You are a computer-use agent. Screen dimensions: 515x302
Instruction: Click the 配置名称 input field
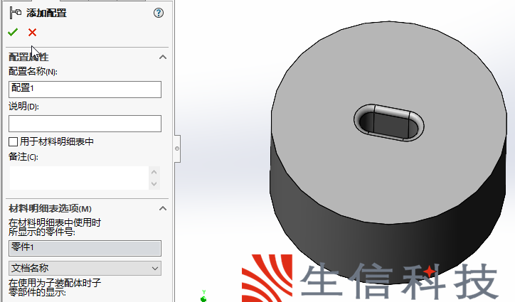[85, 90]
